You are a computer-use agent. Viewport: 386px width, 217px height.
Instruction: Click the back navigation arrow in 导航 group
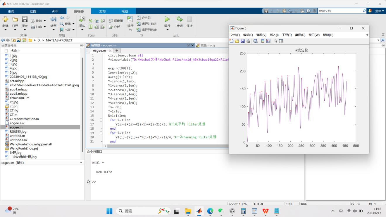click(62, 18)
